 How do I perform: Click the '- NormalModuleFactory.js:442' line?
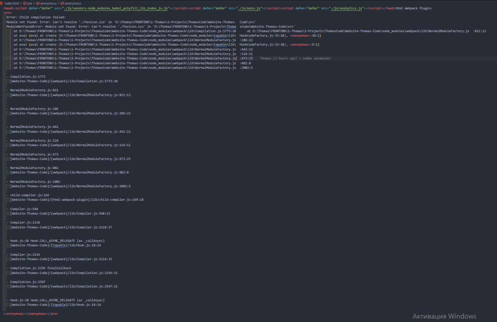pyautogui.click(x=33, y=127)
